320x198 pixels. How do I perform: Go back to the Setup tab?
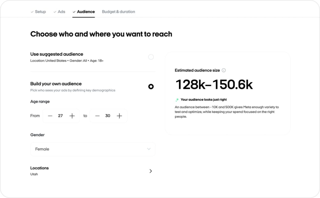40,12
